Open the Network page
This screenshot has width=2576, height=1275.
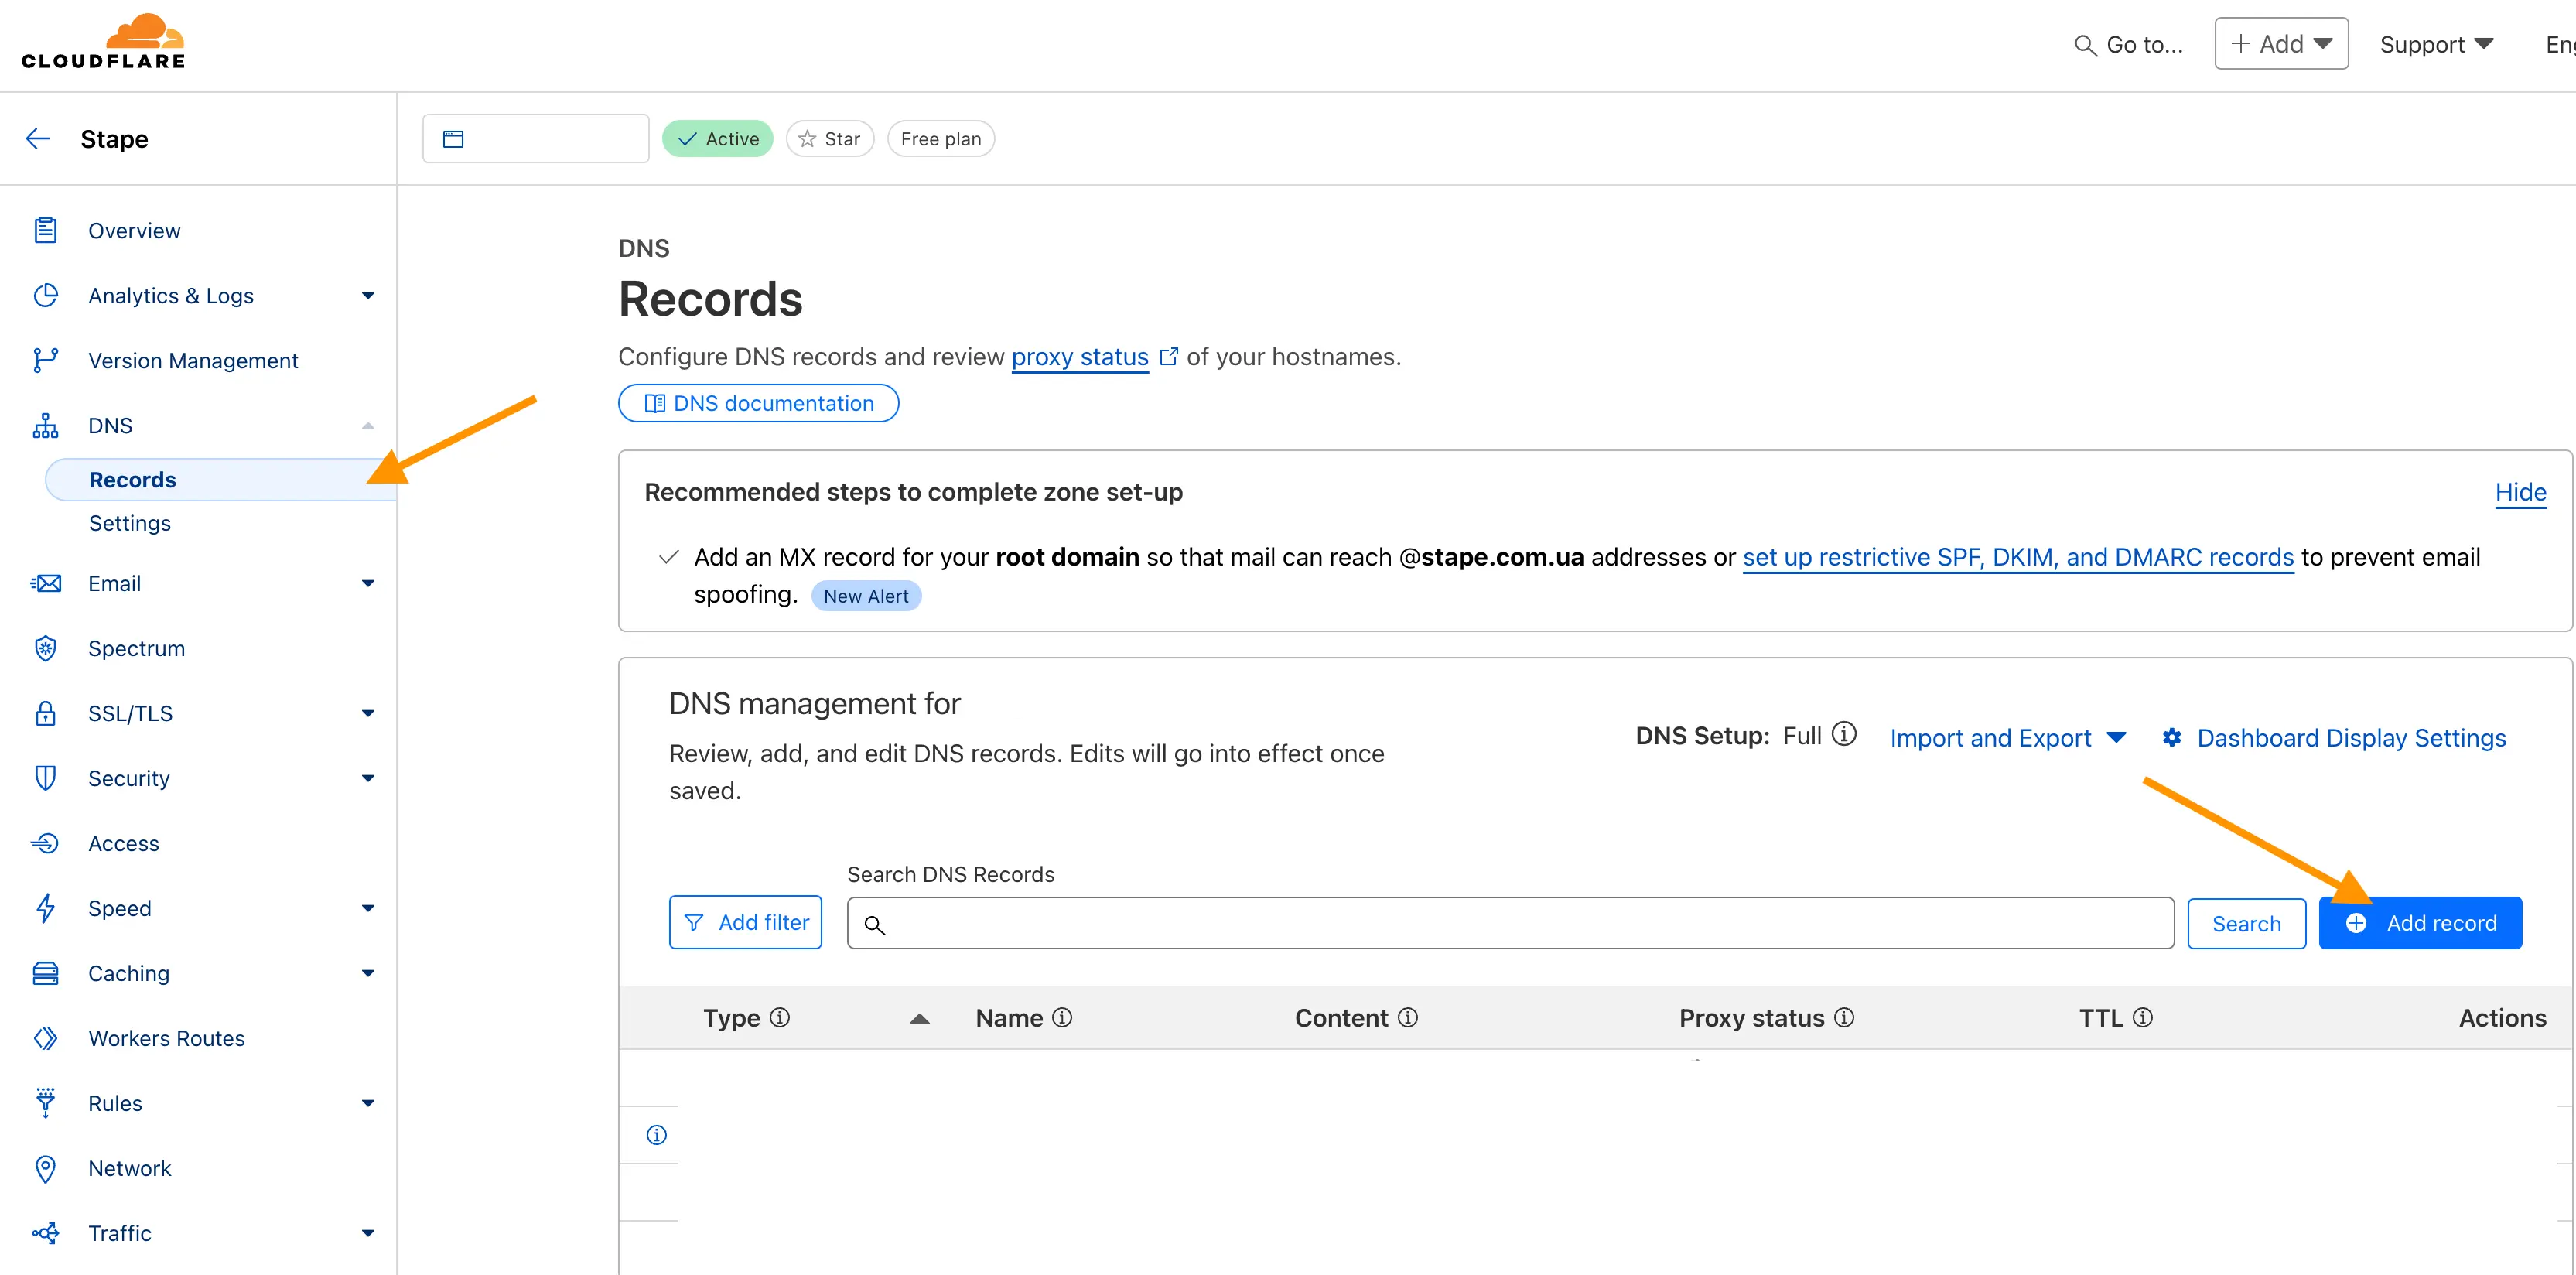[130, 1168]
